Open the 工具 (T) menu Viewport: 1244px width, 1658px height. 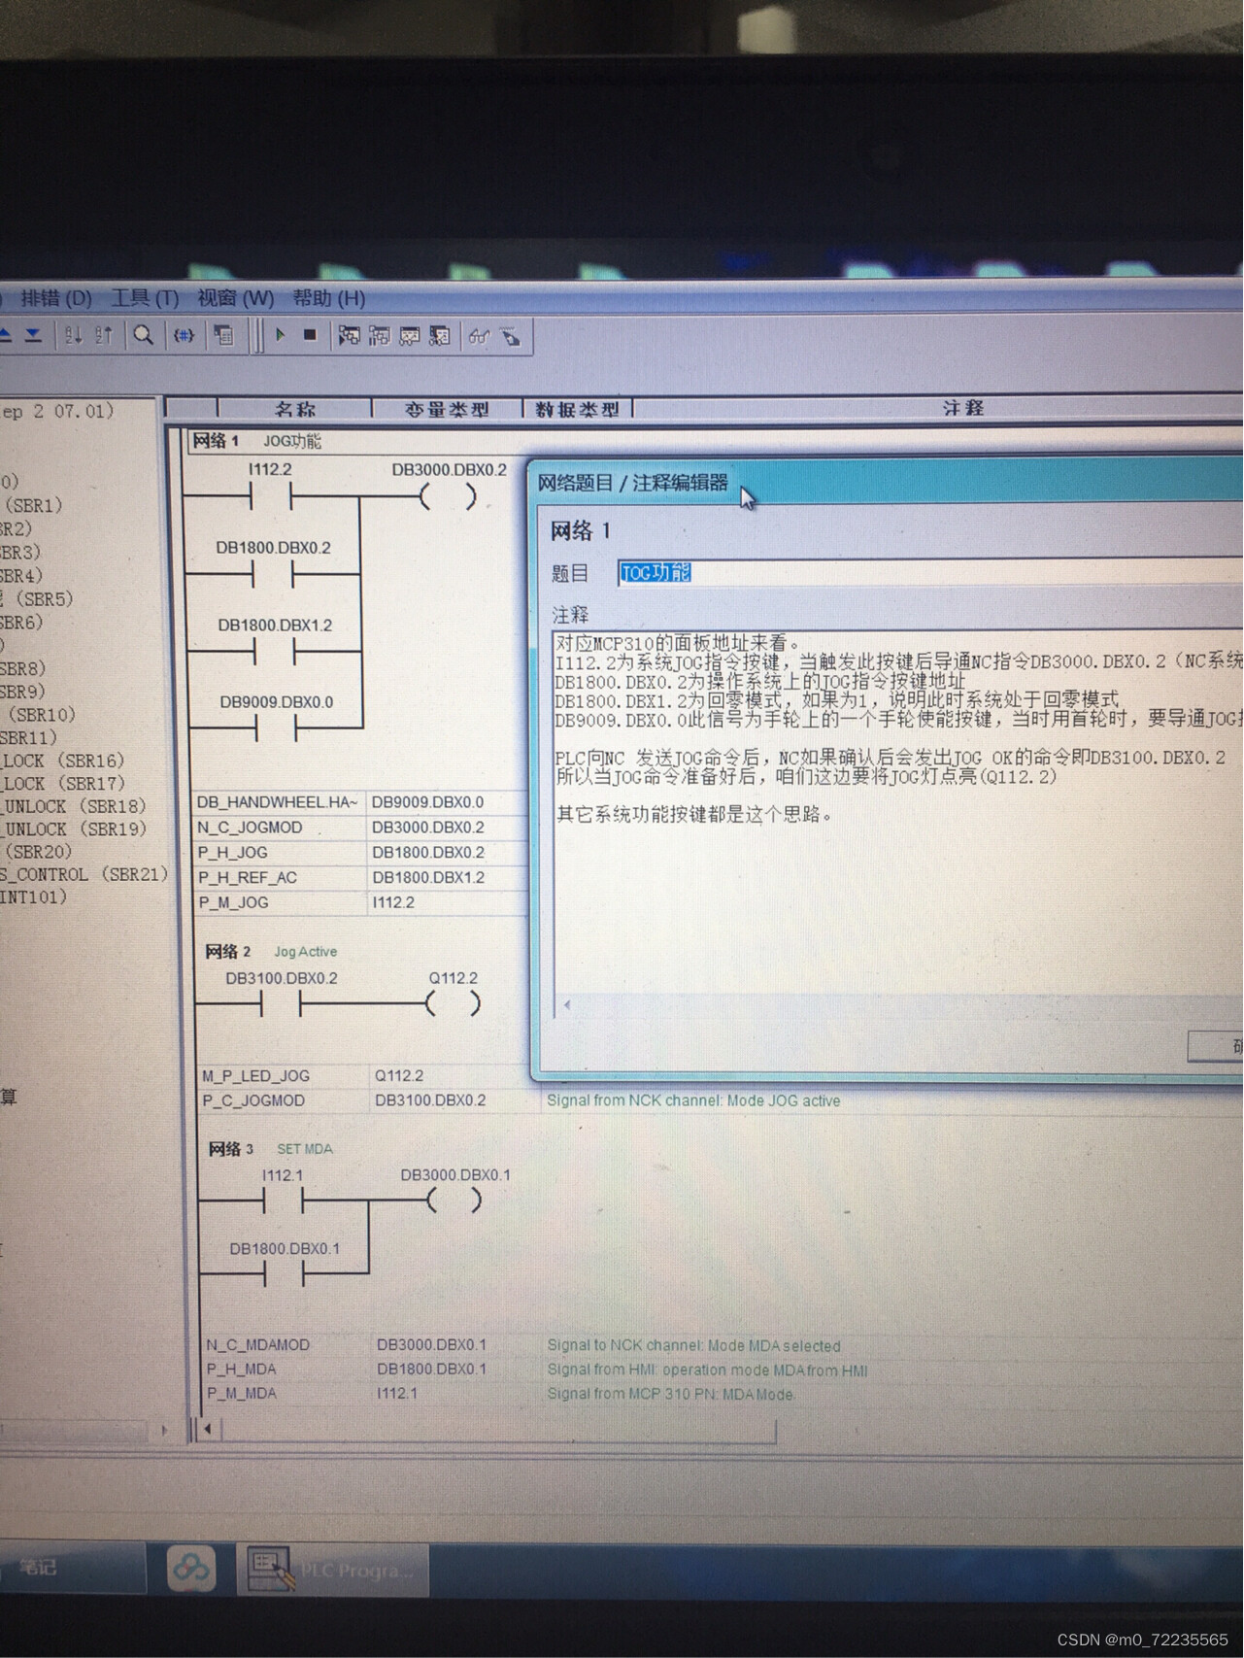145,297
